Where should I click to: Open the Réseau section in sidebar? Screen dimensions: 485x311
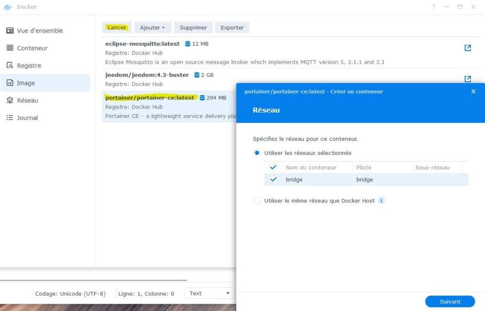point(45,100)
